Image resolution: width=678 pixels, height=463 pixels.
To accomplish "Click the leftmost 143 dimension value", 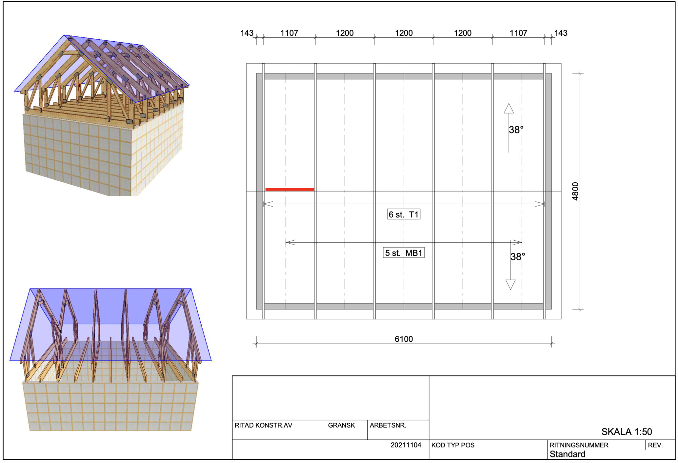I will coord(247,33).
